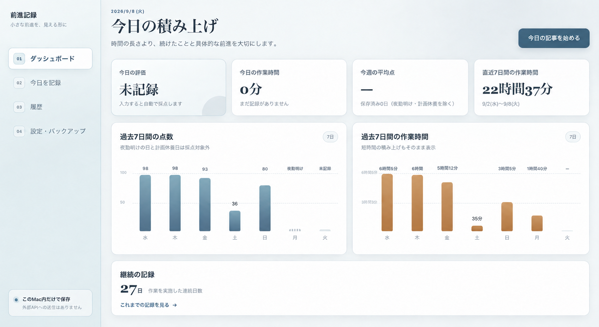Click the blue score bar labeled 93
Screen dimensions: 599x327
tap(205, 205)
